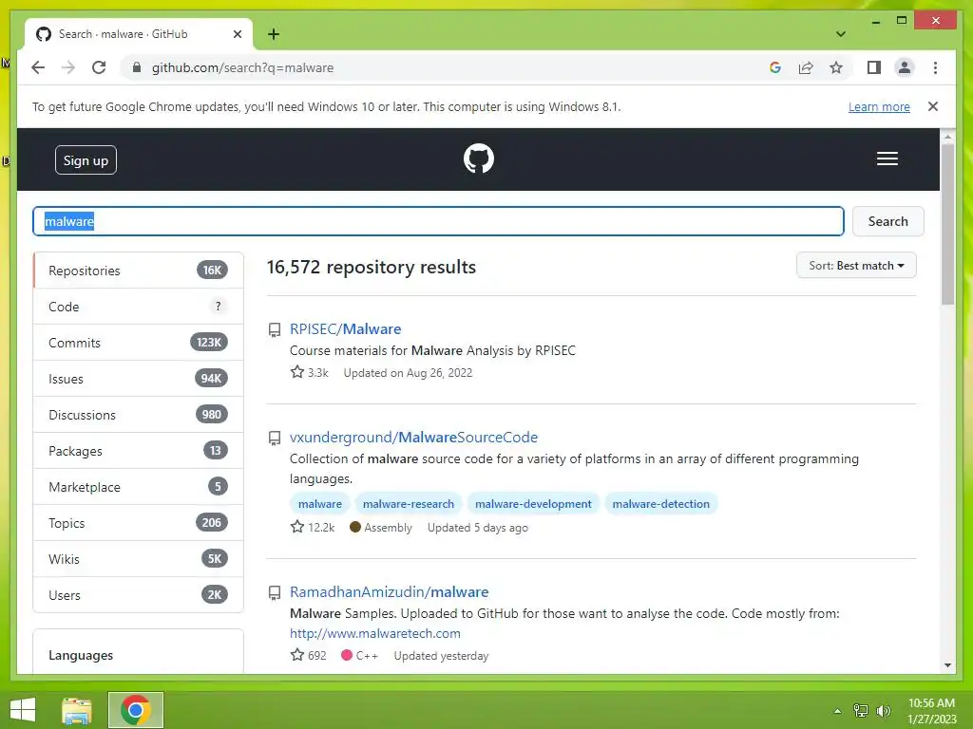Show hidden tray icons arrow
973x729 pixels.
click(837, 711)
